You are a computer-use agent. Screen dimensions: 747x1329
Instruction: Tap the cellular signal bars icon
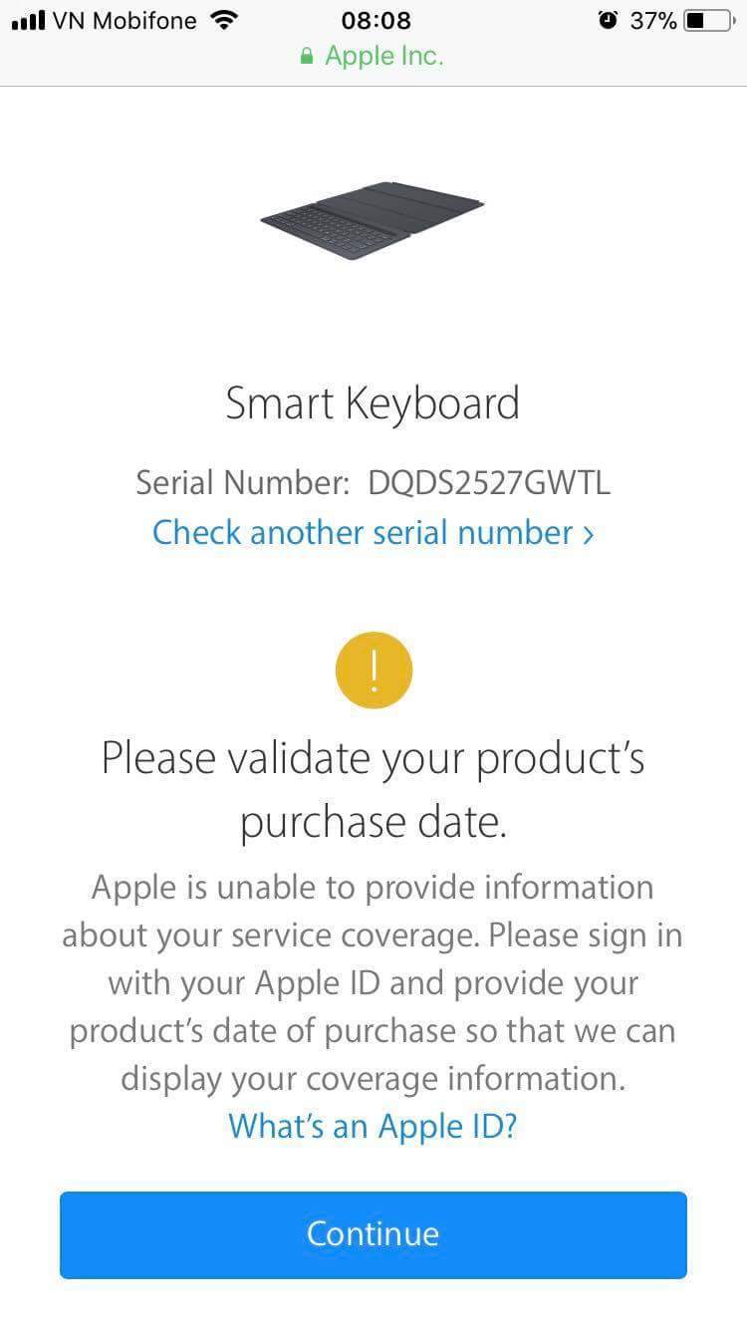point(28,21)
